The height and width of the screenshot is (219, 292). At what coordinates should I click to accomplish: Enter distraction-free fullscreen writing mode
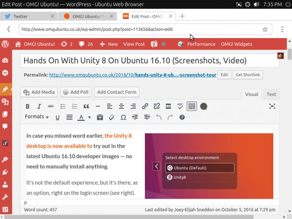point(272,106)
